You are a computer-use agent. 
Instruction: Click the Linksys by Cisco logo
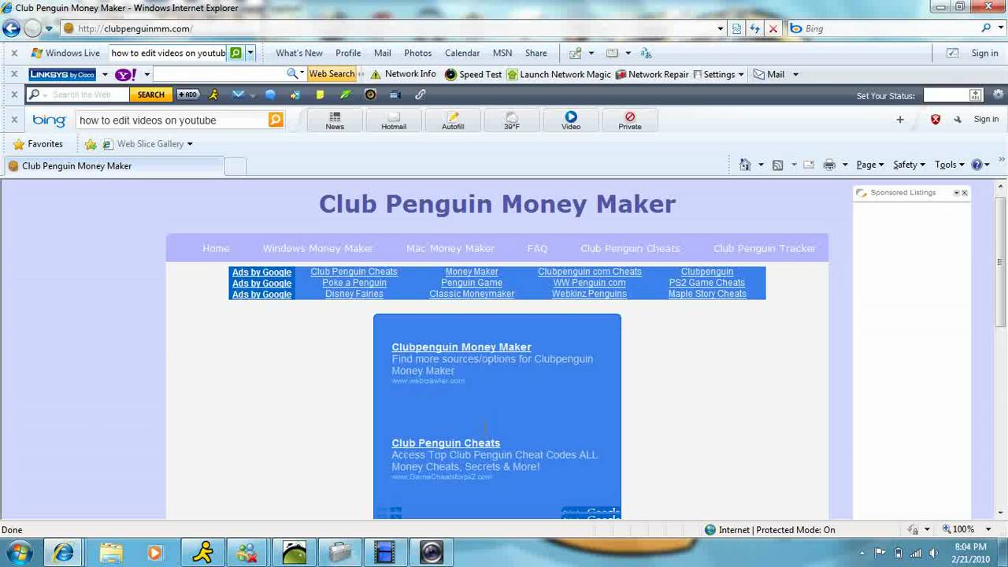62,74
